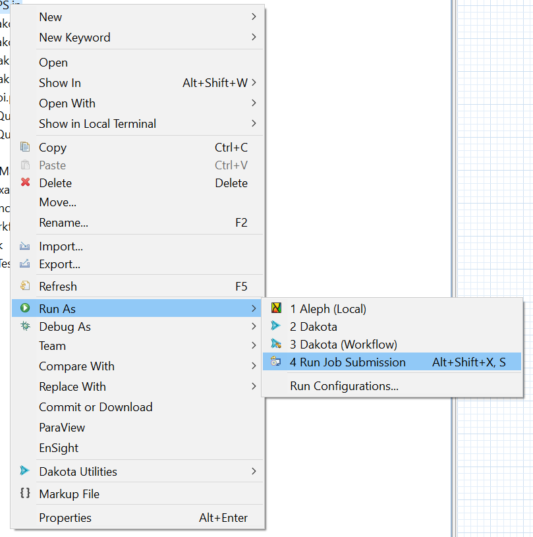This screenshot has height=537, width=533.
Task: Choose Rename... in the context menu
Action: click(x=63, y=223)
